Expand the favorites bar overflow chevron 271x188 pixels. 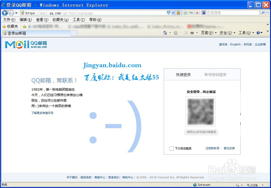268,25
